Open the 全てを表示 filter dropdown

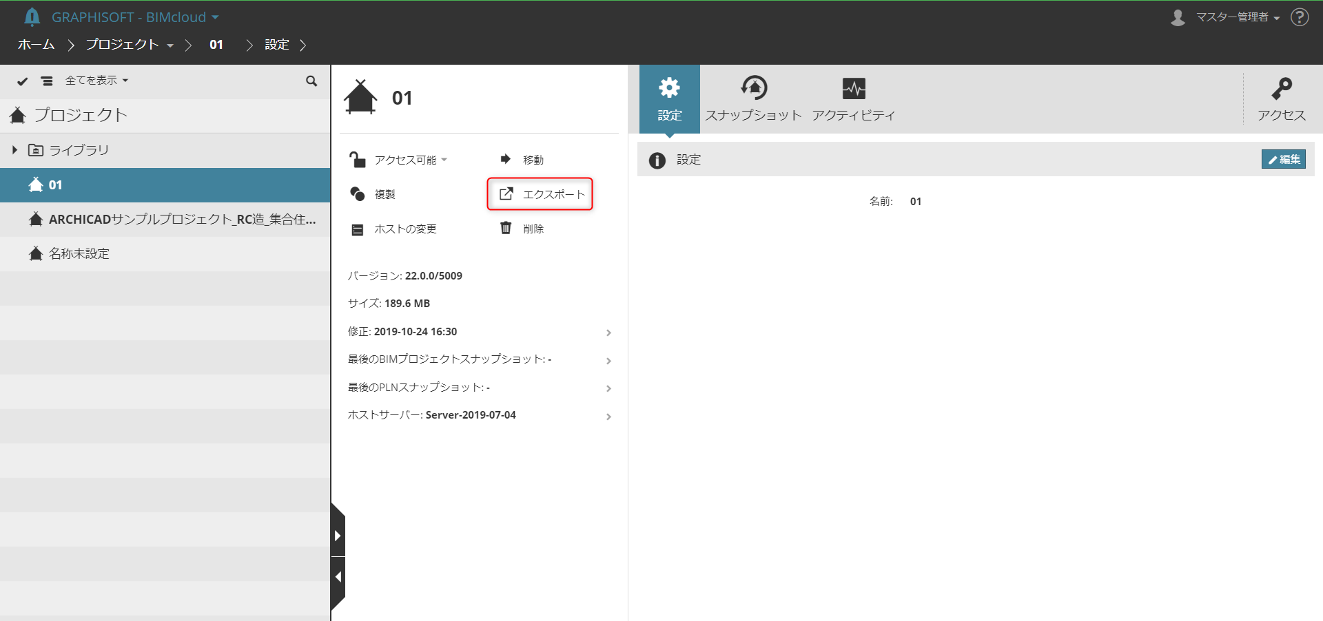tap(96, 81)
